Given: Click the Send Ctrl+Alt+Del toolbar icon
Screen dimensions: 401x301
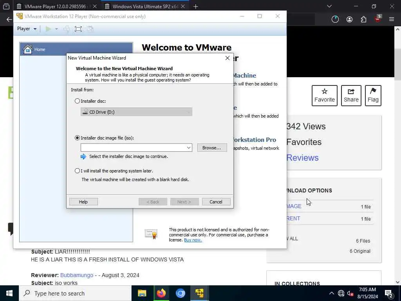Looking at the screenshot, I should pyautogui.click(x=67, y=29).
